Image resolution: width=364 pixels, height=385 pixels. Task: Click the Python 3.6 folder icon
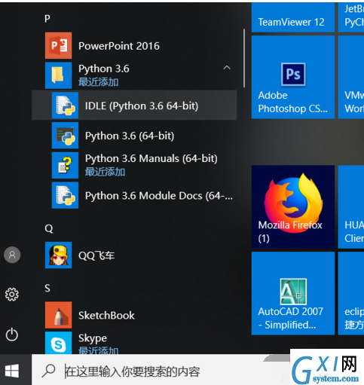(58, 75)
